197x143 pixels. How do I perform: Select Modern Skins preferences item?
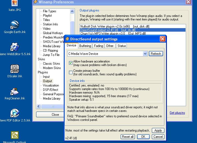(x=52, y=68)
